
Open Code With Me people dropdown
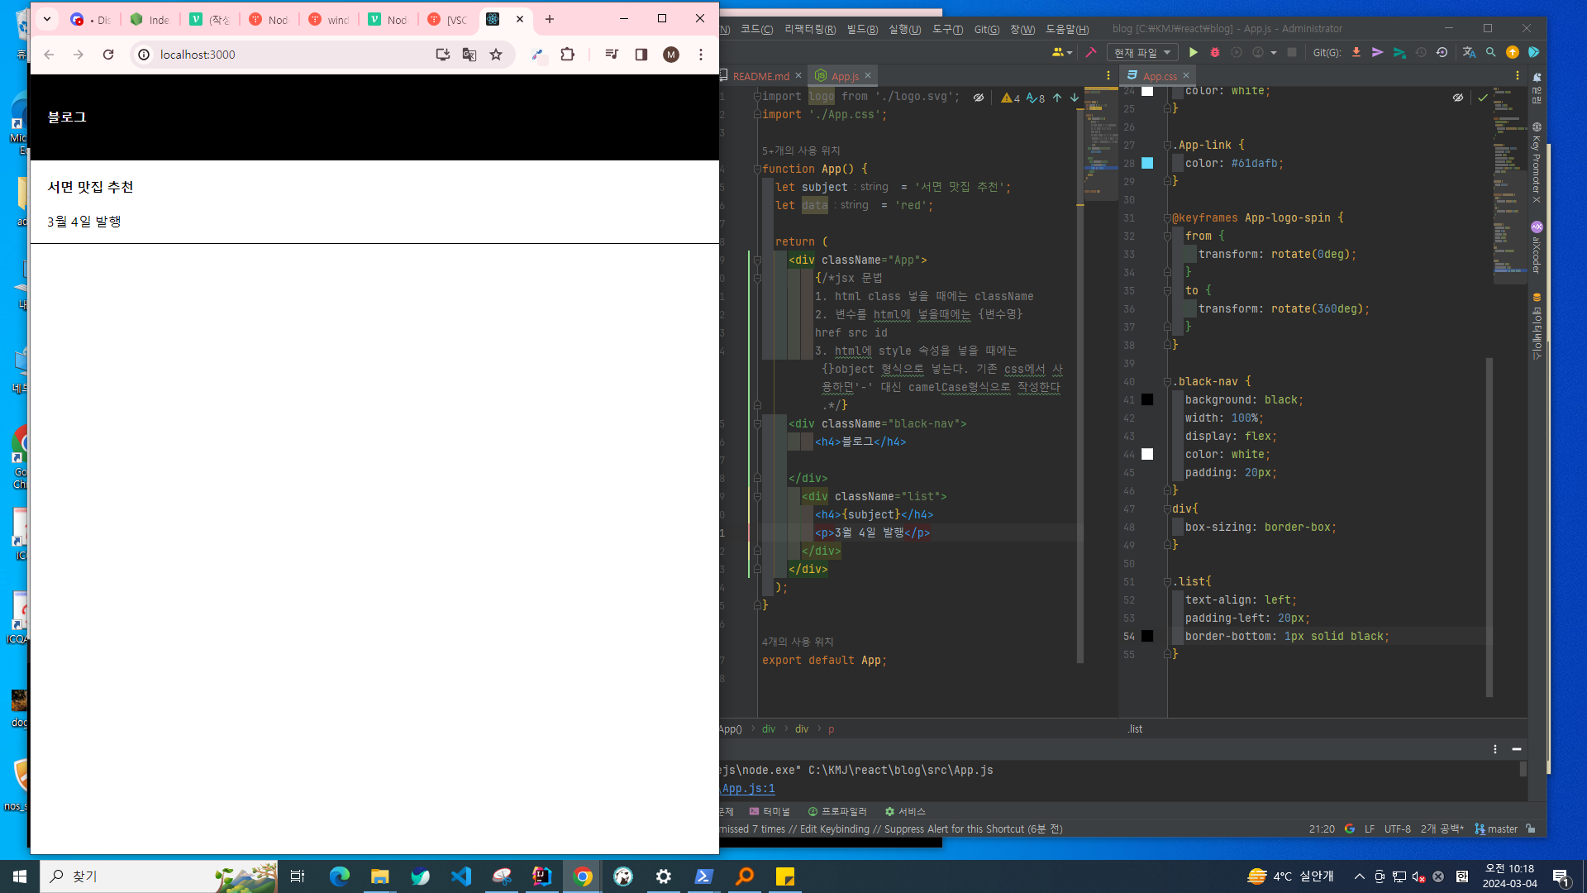click(x=1061, y=52)
